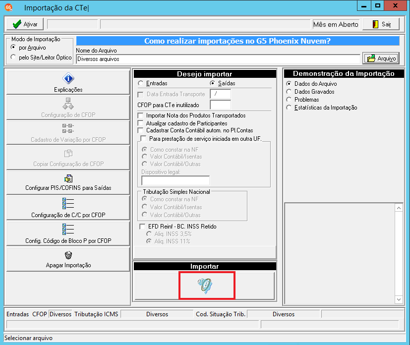Click the Mês em Aberto button
The width and height of the screenshot is (410, 345).
click(x=336, y=24)
